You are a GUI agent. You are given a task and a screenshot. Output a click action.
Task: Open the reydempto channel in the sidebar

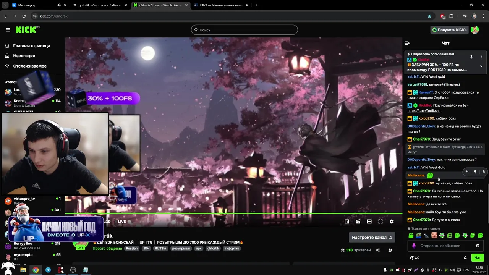tap(32, 257)
